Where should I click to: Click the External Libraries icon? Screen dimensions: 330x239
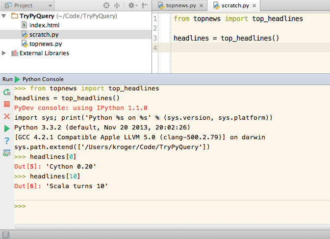coord(15,53)
